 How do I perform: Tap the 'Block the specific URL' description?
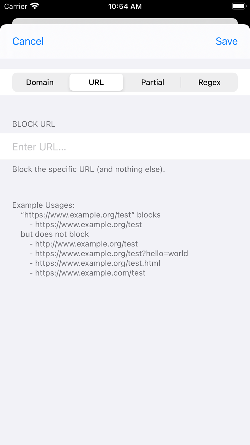[89, 169]
